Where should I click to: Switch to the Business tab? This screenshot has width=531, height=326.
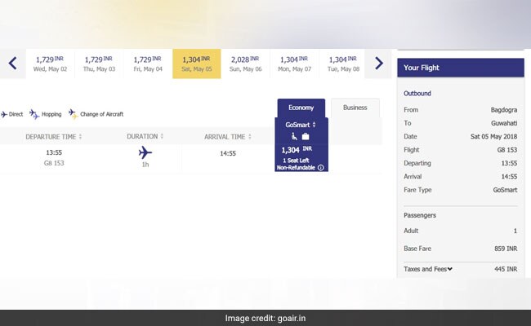[x=355, y=108]
